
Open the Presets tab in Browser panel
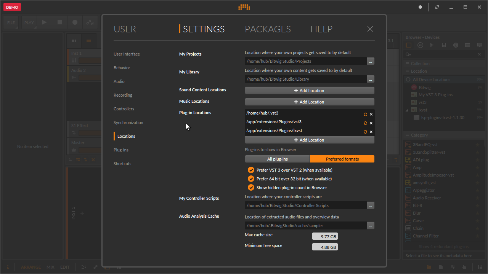[x=420, y=45]
